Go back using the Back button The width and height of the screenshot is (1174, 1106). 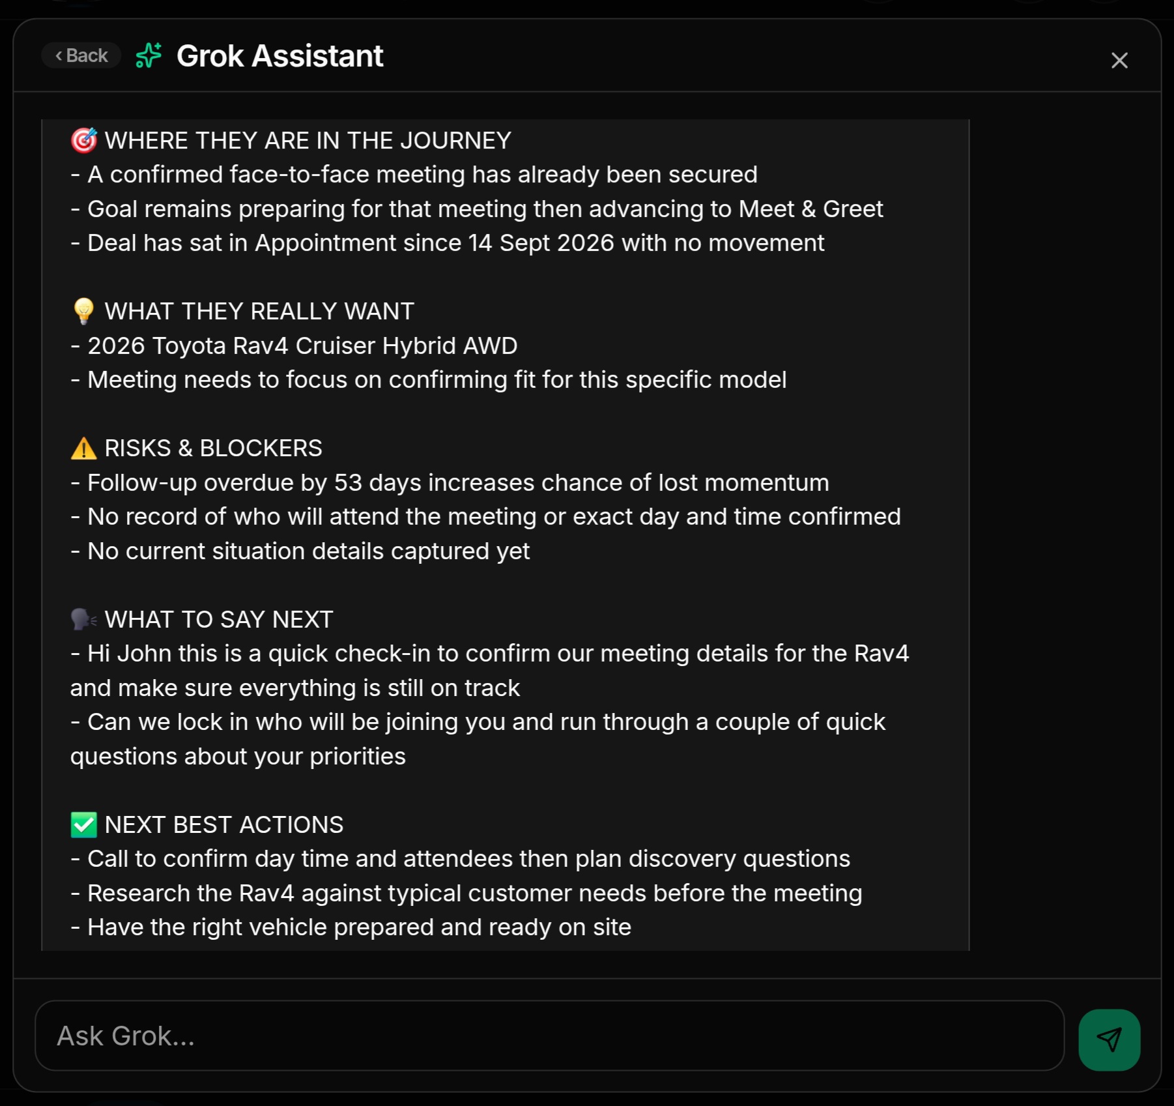tap(81, 55)
